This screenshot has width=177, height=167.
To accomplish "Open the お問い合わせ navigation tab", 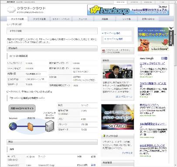I will point(148,19).
